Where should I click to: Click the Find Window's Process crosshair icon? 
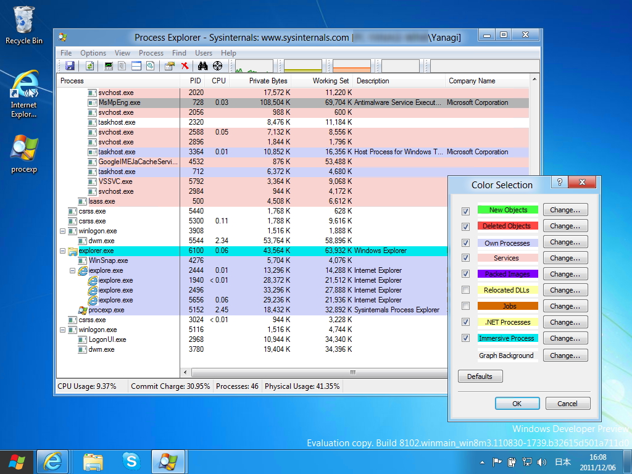coord(217,65)
